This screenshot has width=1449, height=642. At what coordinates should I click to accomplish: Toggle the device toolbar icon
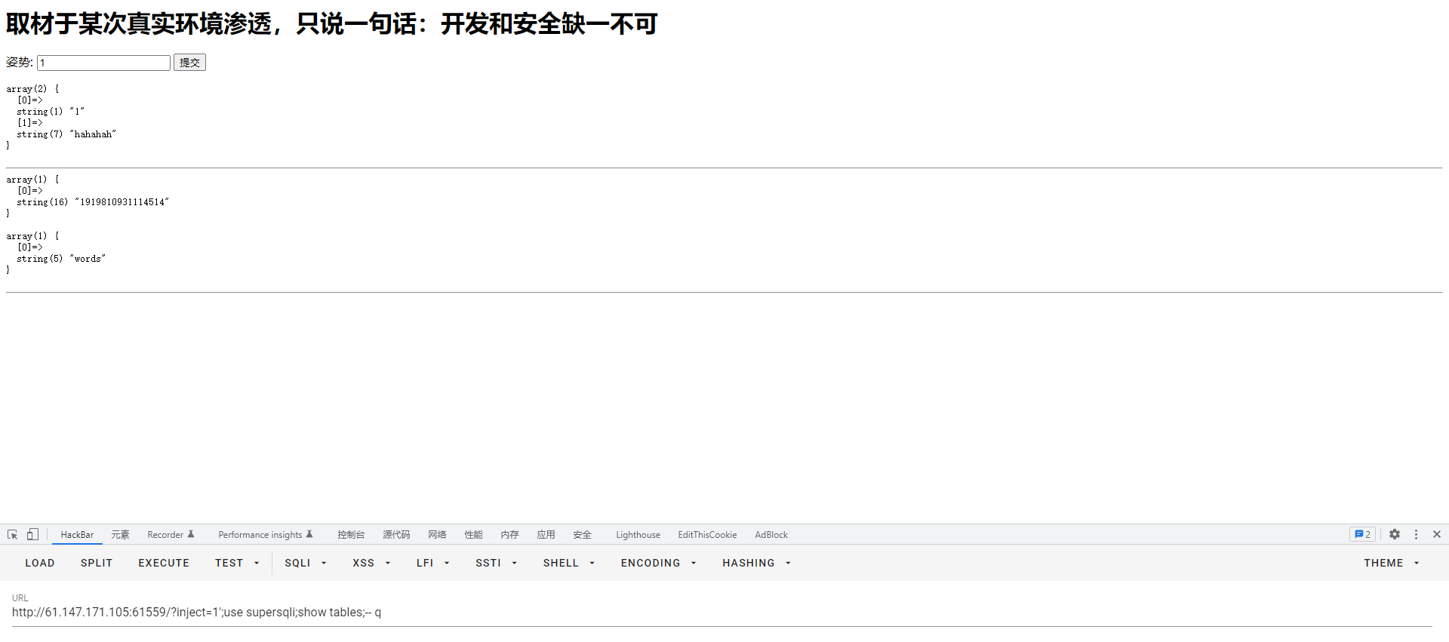(32, 534)
